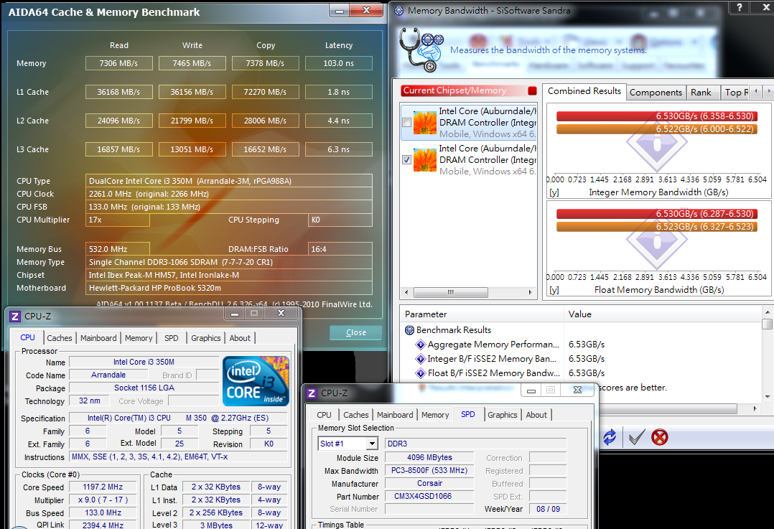The height and width of the screenshot is (529, 774).
Task: Open Mainboard tab in CPU-Z SPD window
Action: tap(395, 415)
